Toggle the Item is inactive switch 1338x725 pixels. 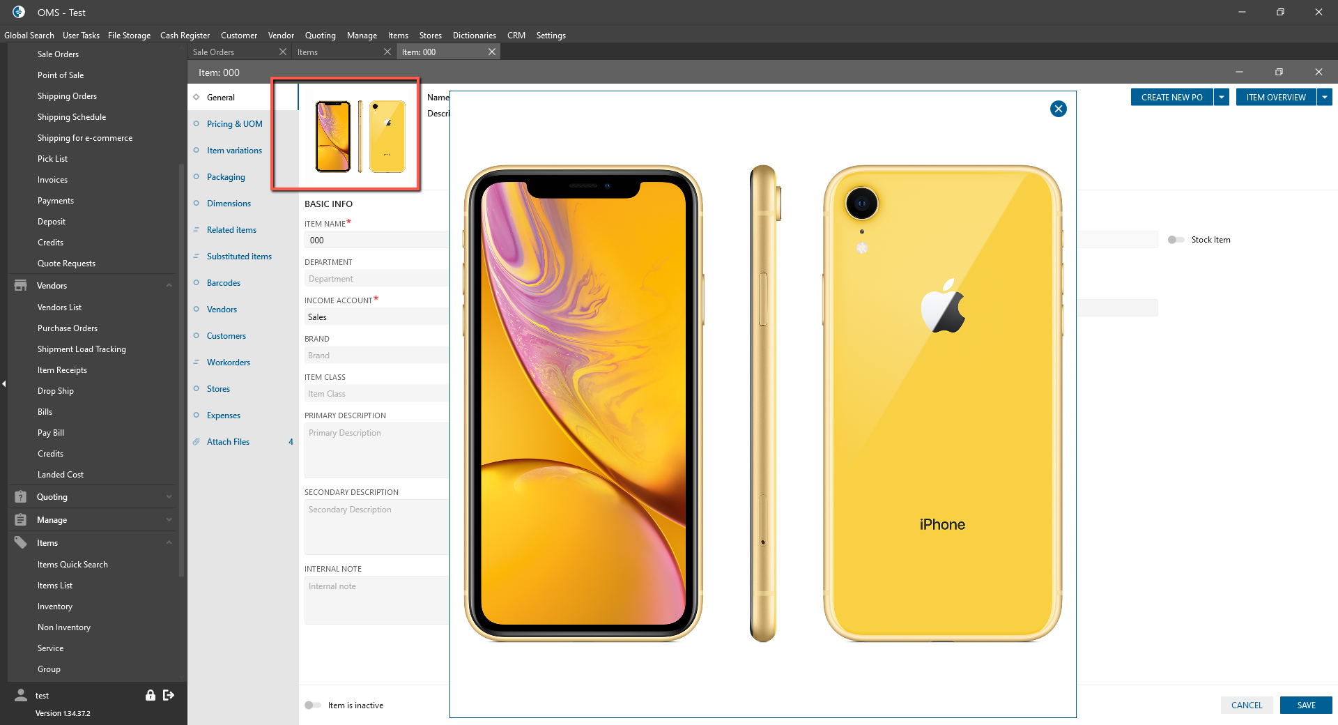313,705
